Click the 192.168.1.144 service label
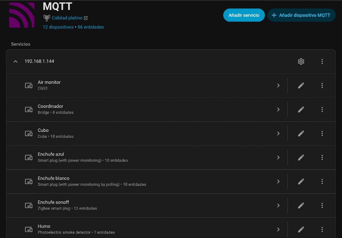This screenshot has width=342, height=238. pos(39,61)
